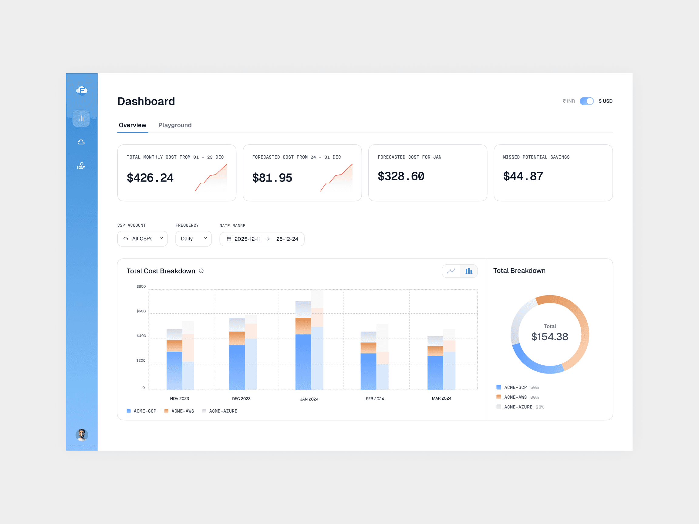
Task: Click the calendar icon in the date range
Action: (229, 239)
